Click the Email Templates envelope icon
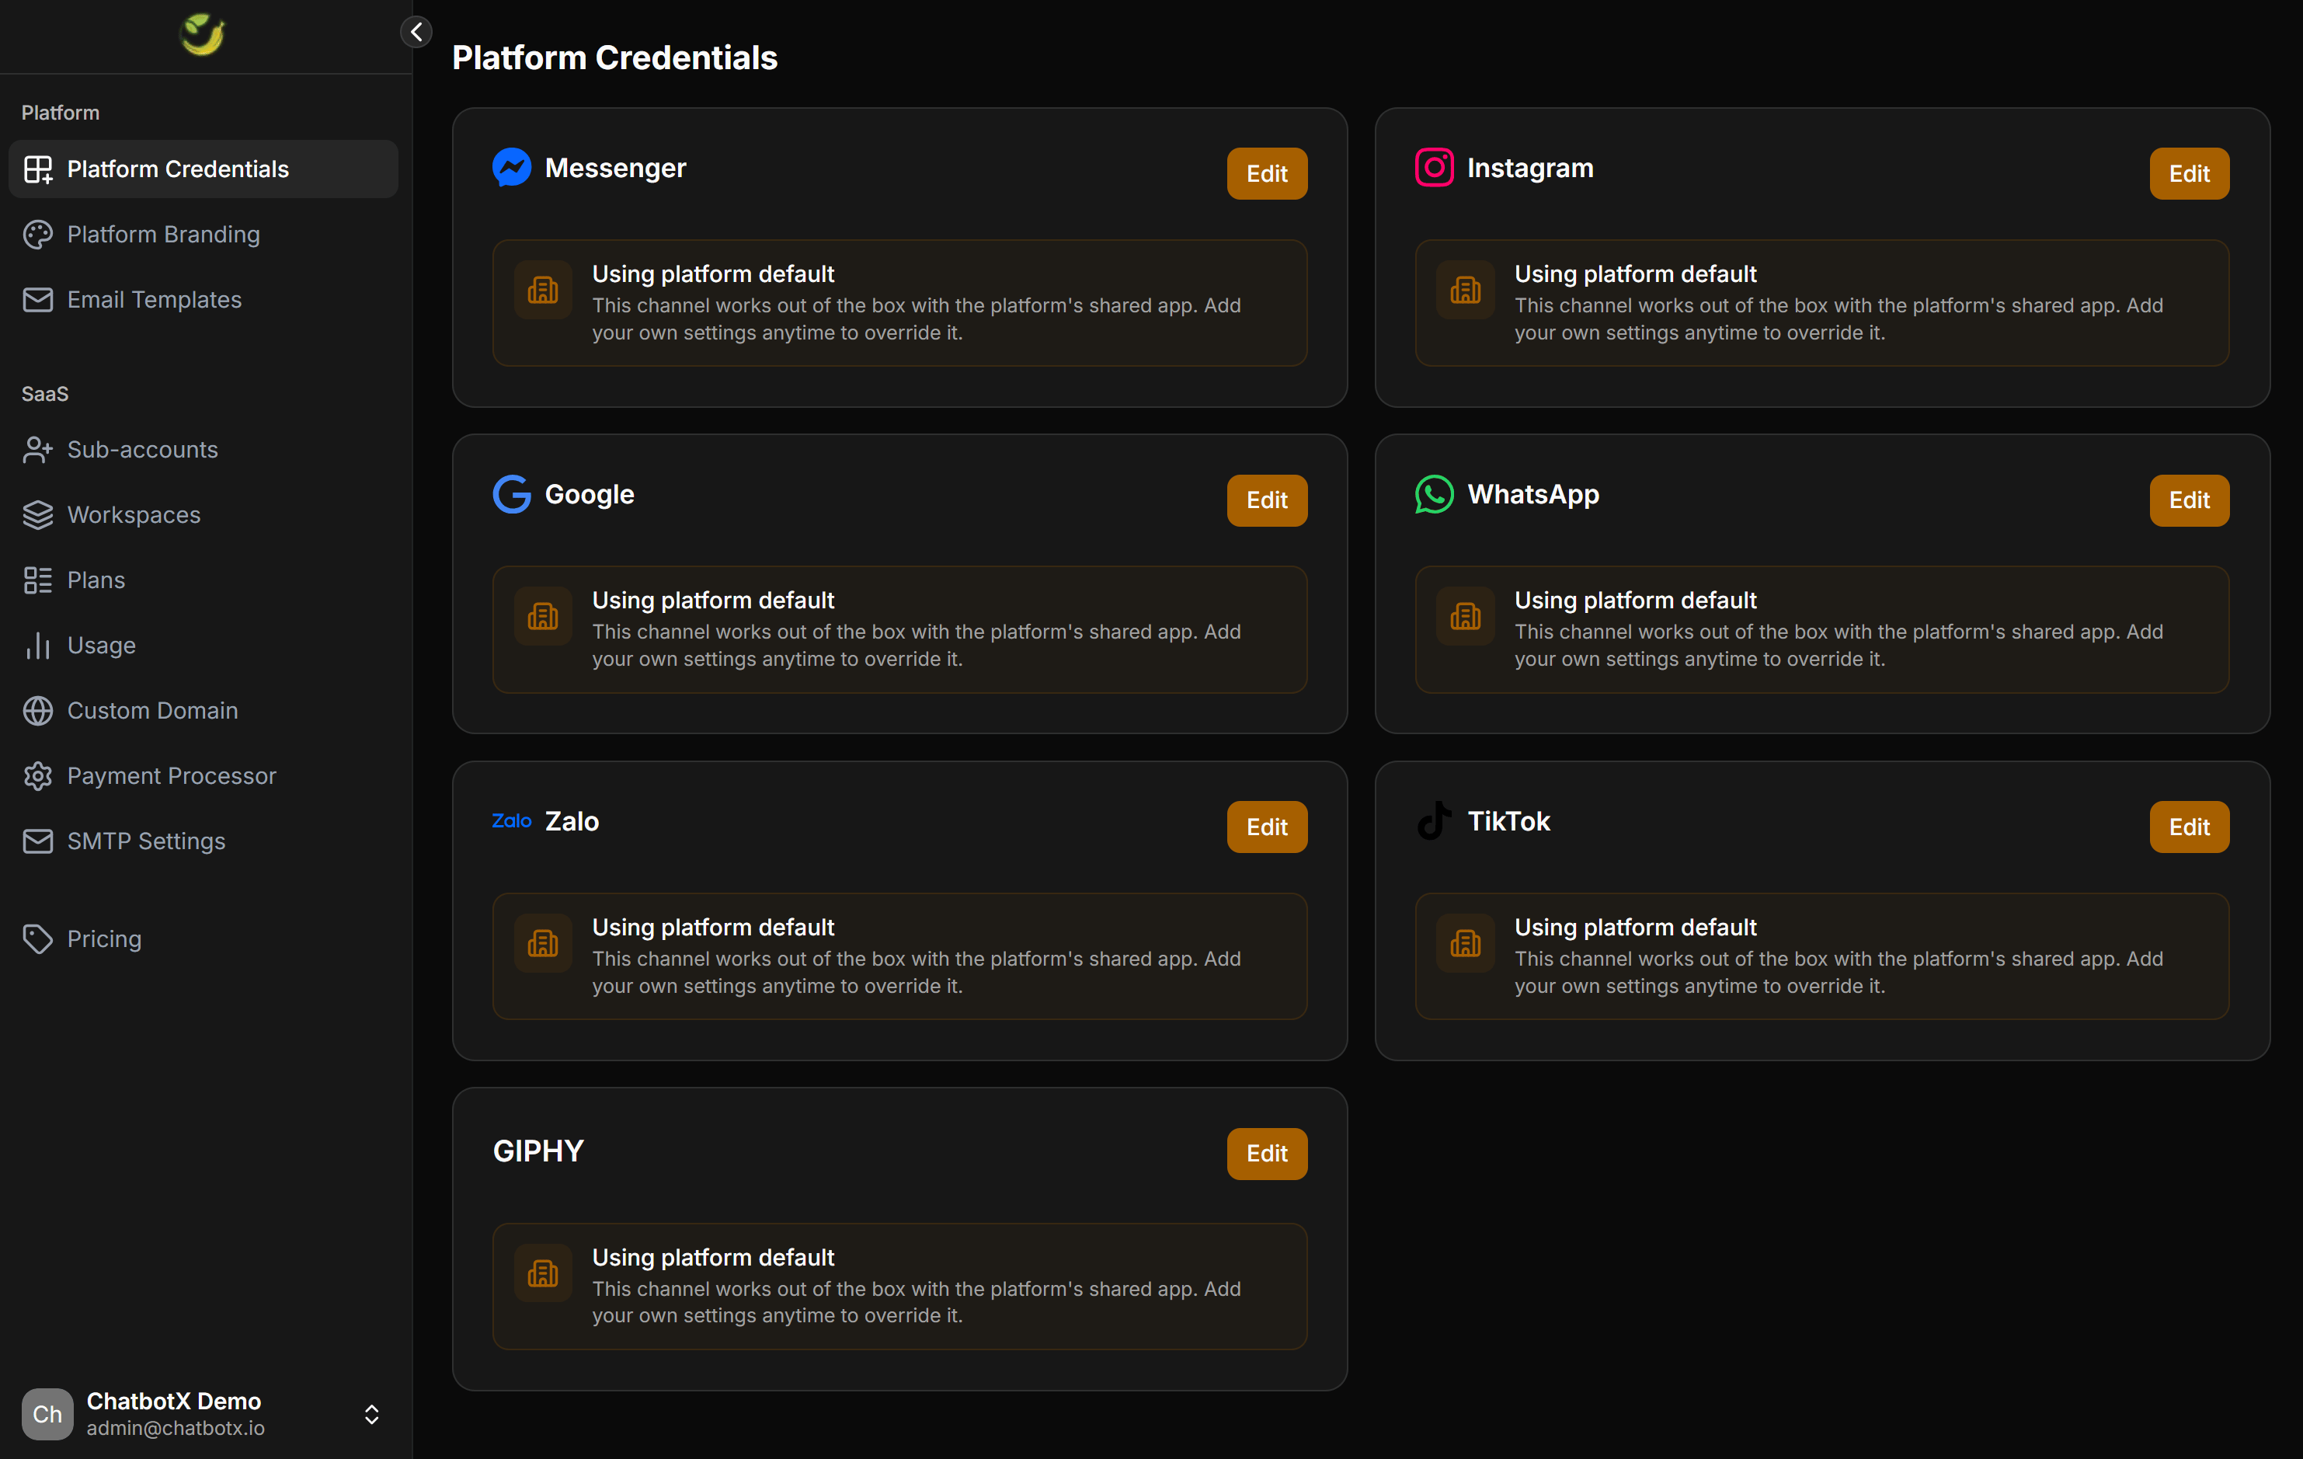Viewport: 2303px width, 1459px height. pyautogui.click(x=38, y=299)
